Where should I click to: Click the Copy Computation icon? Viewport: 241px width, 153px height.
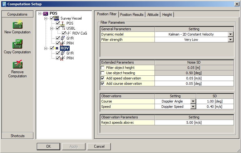coord(17,45)
